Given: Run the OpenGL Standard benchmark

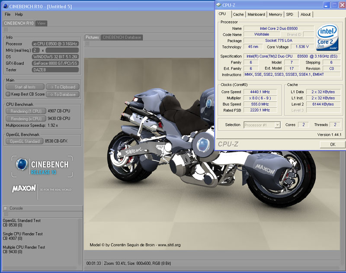Looking at the screenshot, I should coord(25,141).
